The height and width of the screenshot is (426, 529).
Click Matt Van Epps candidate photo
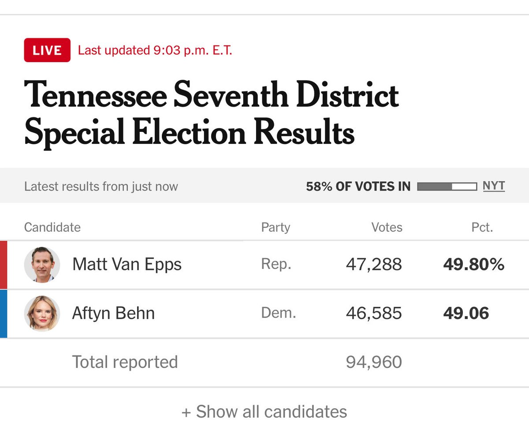click(42, 265)
